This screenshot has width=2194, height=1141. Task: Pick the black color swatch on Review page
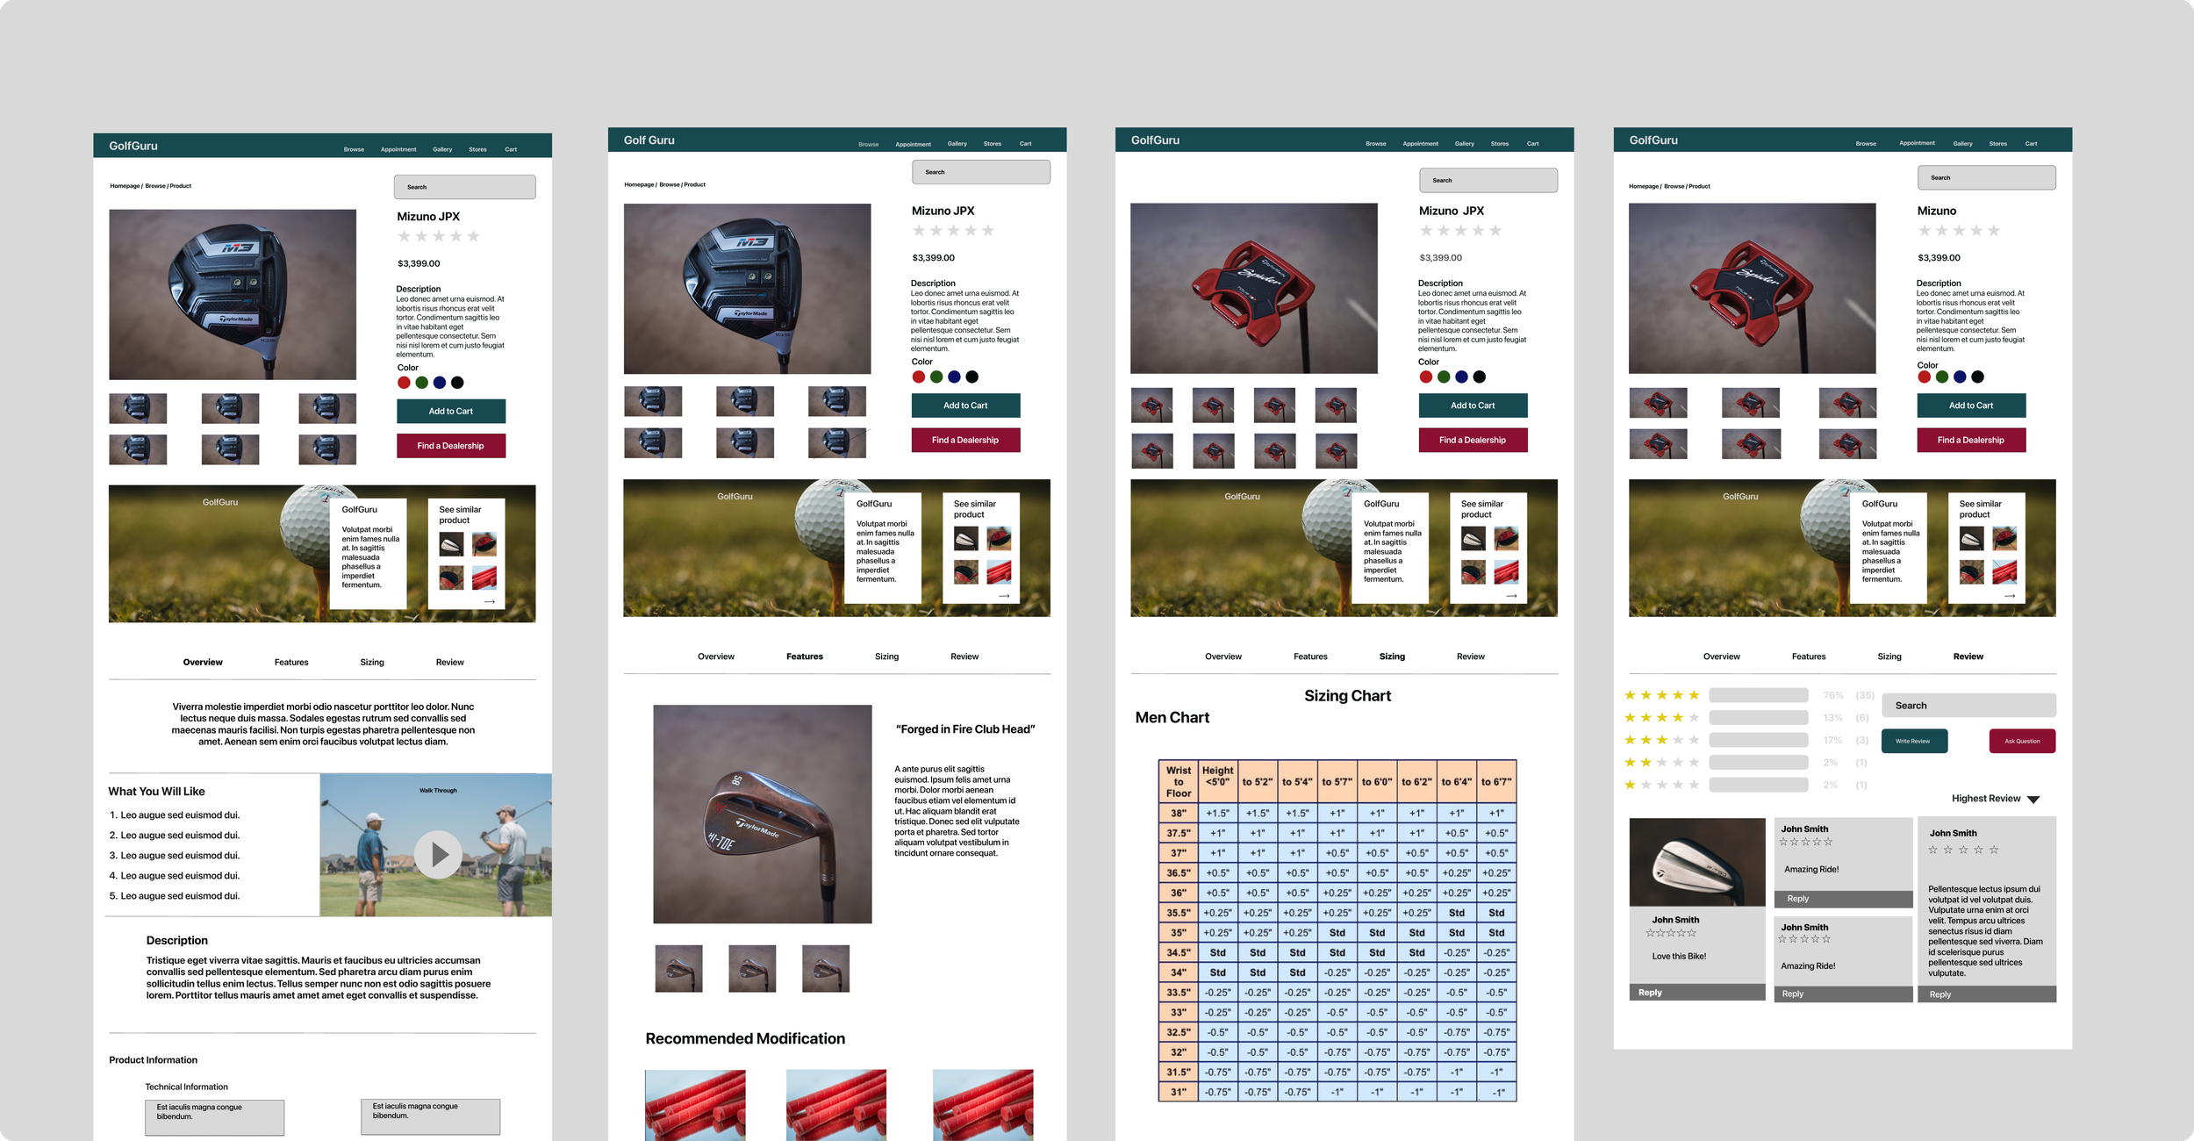1977,377
